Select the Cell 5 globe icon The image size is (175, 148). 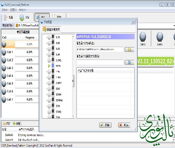pyautogui.click(x=143, y=37)
